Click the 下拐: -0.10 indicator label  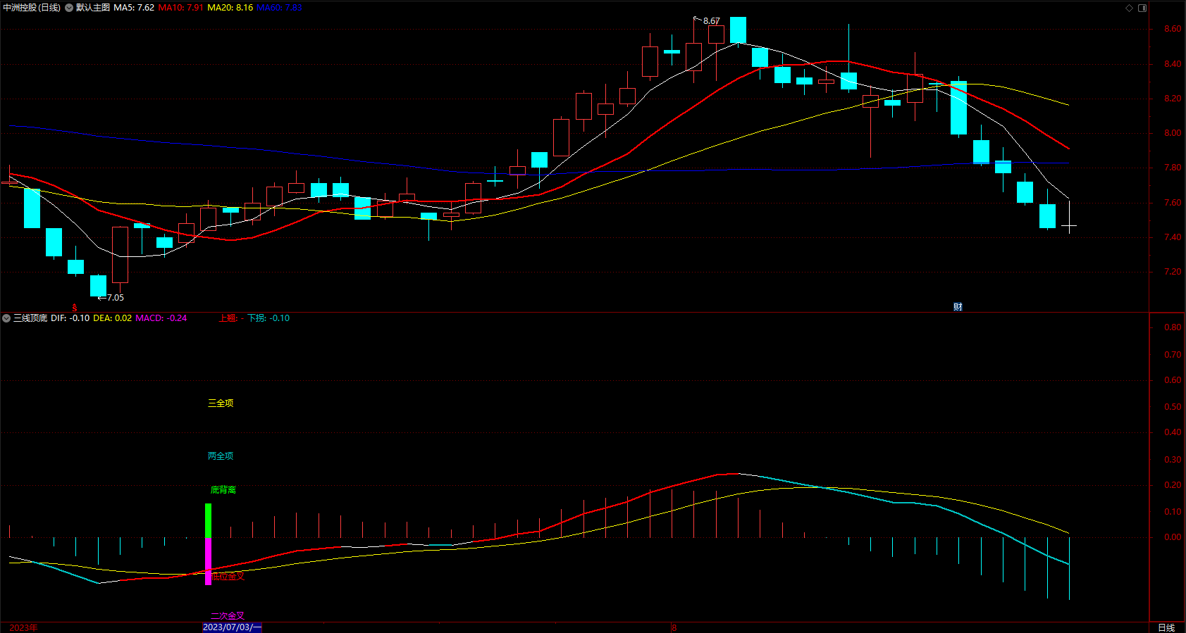point(268,318)
